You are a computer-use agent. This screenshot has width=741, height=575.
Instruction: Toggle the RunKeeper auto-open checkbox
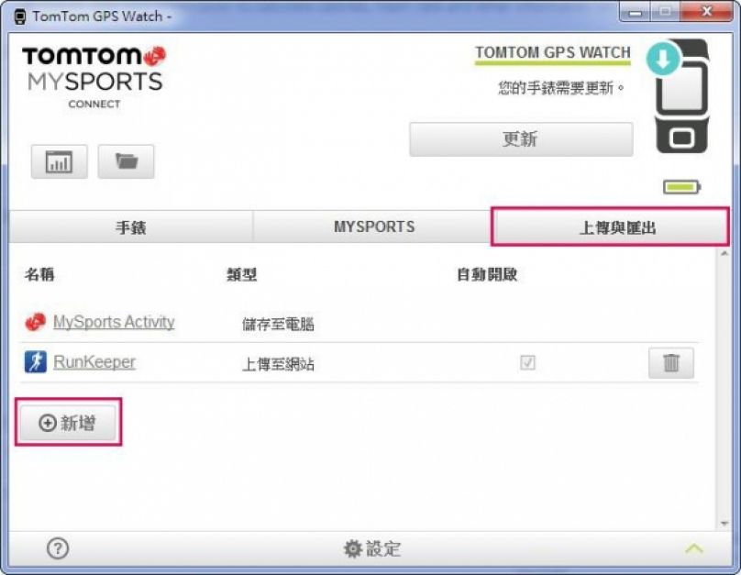[x=527, y=362]
